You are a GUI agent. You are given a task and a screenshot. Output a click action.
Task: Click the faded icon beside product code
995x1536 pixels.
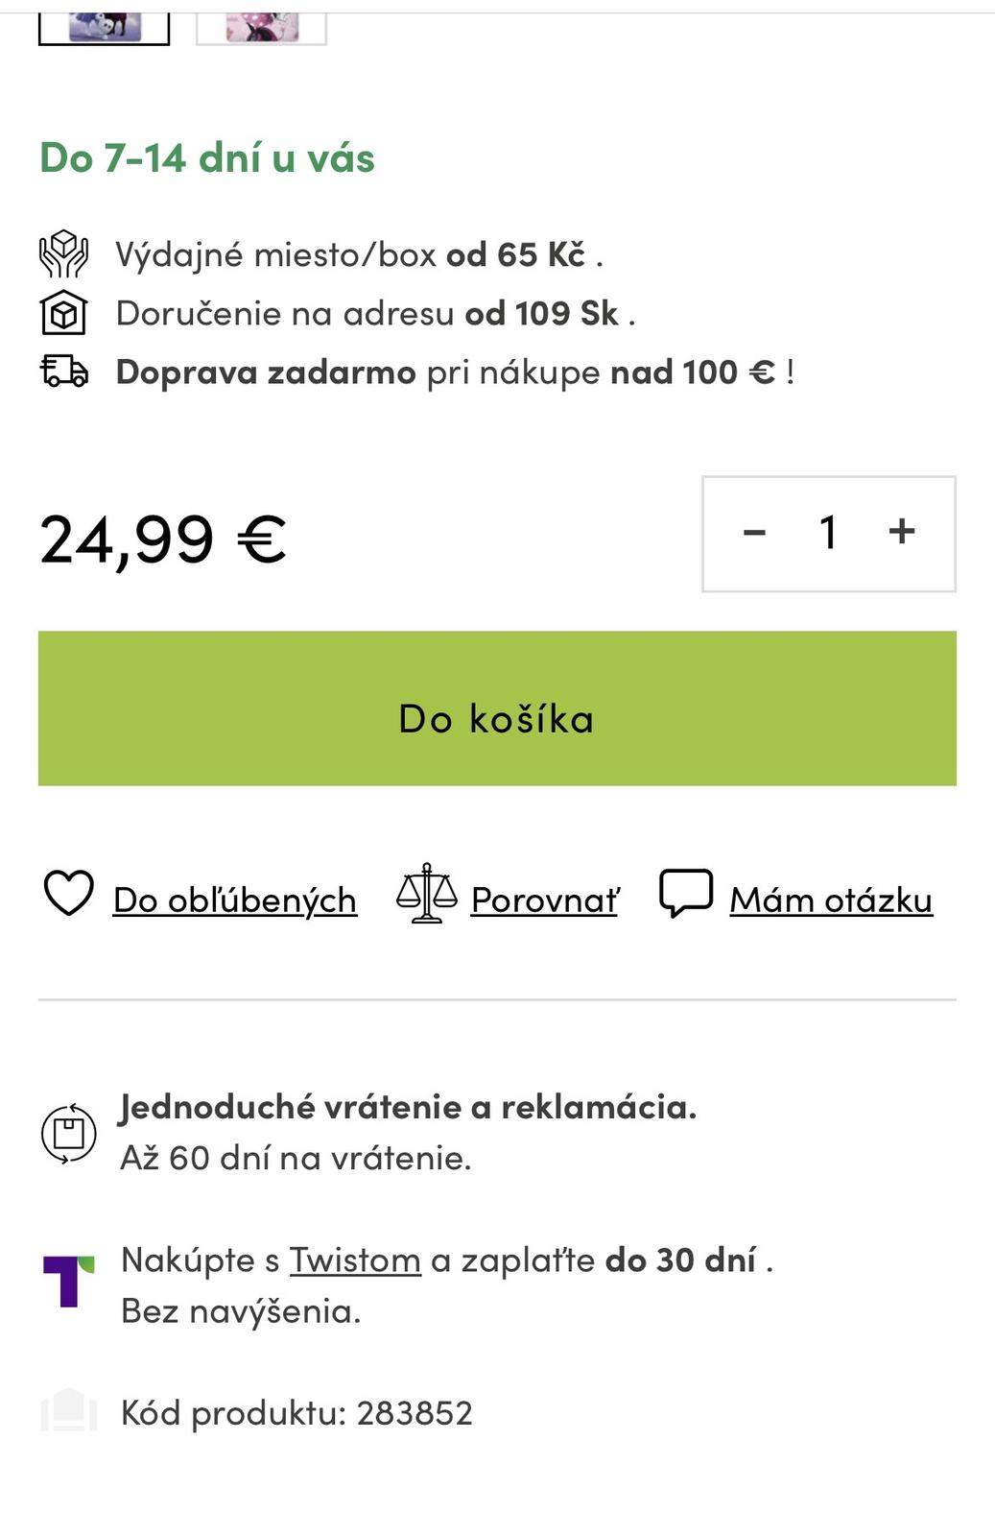[x=69, y=1411]
